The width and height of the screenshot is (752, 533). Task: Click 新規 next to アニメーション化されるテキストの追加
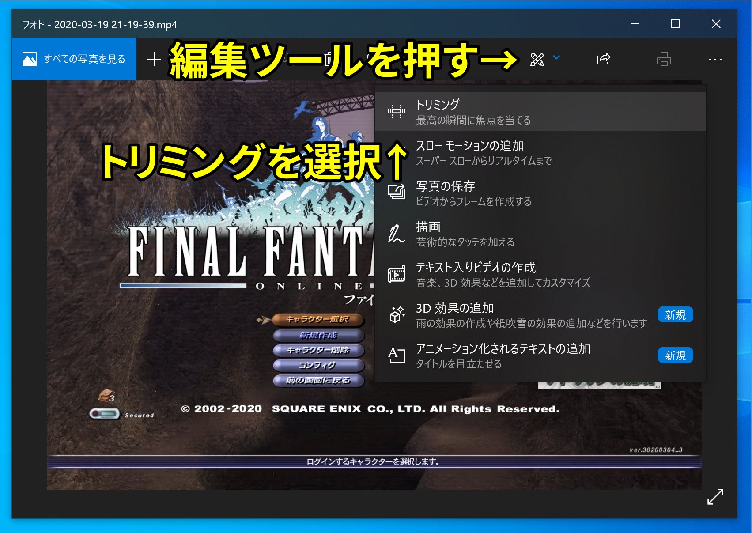(676, 355)
